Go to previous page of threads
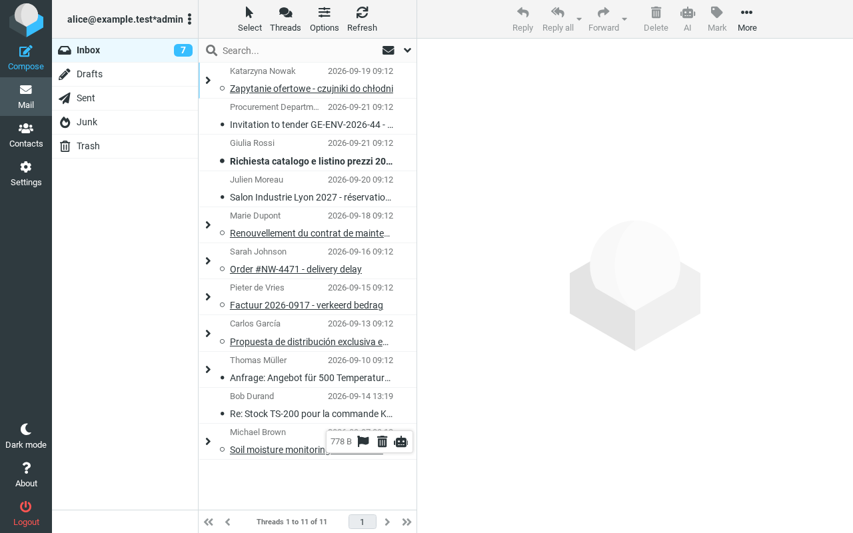This screenshot has width=853, height=533. pyautogui.click(x=227, y=522)
